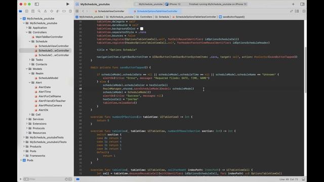324x182 pixels.
Task: Open the Find navigator magnifier icon
Action: [x=39, y=11]
